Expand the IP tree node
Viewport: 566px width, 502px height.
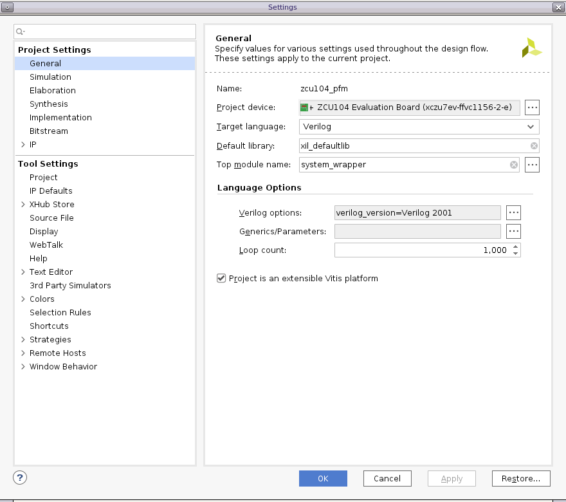[x=23, y=145]
